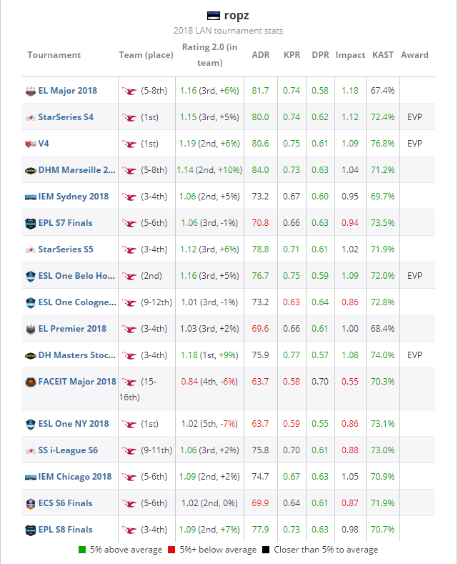The width and height of the screenshot is (458, 564).
Task: Click the Impact column header
Action: tap(350, 55)
